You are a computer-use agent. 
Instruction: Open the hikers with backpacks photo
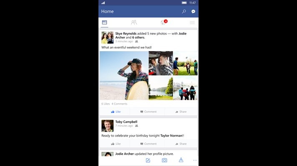(186, 88)
